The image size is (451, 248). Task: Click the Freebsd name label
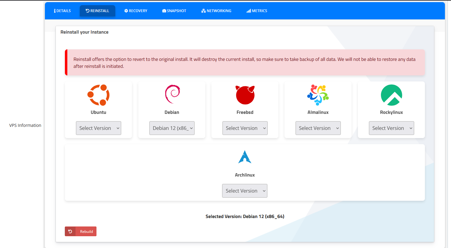tap(245, 112)
